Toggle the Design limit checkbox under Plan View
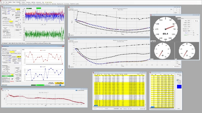 click(x=69, y=35)
